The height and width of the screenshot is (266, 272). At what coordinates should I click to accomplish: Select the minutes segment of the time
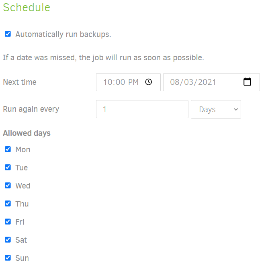coord(120,82)
